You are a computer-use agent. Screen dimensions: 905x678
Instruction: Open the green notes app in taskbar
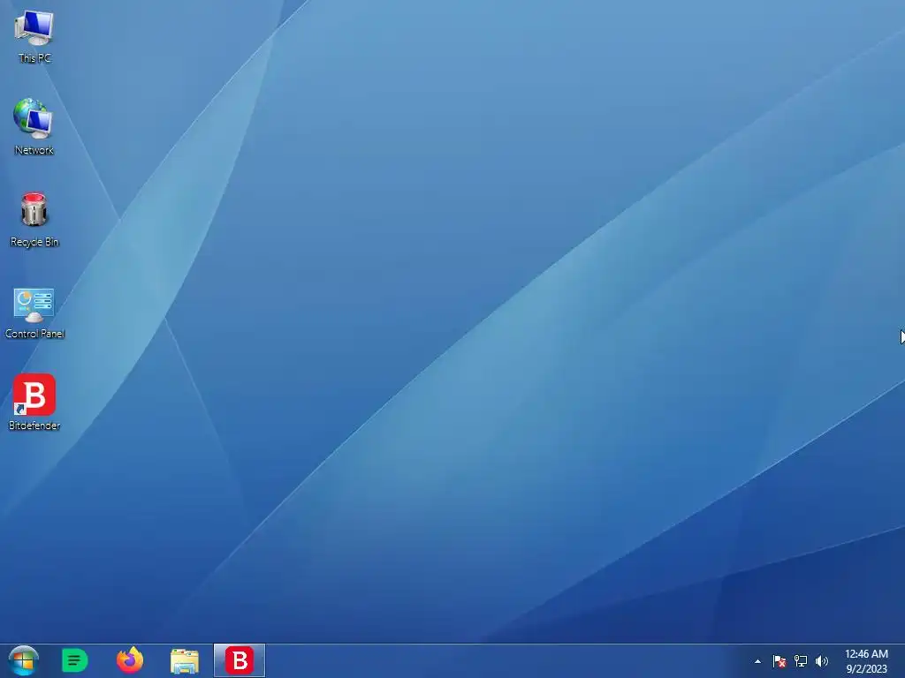[x=75, y=660]
